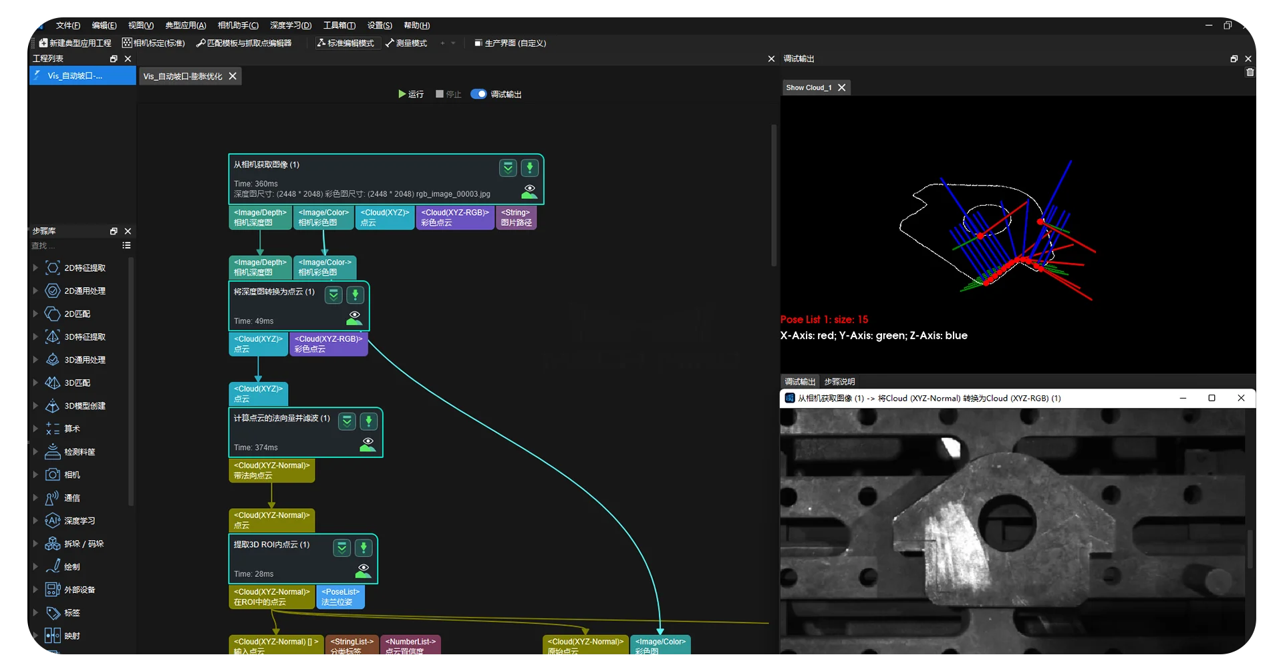The height and width of the screenshot is (669, 1283).
Task: Switch to 测量模式
Action: pyautogui.click(x=406, y=43)
